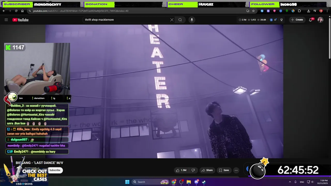This screenshot has height=186, width=331.
Task: Open the list icon in YouTube header
Action: coord(275,20)
